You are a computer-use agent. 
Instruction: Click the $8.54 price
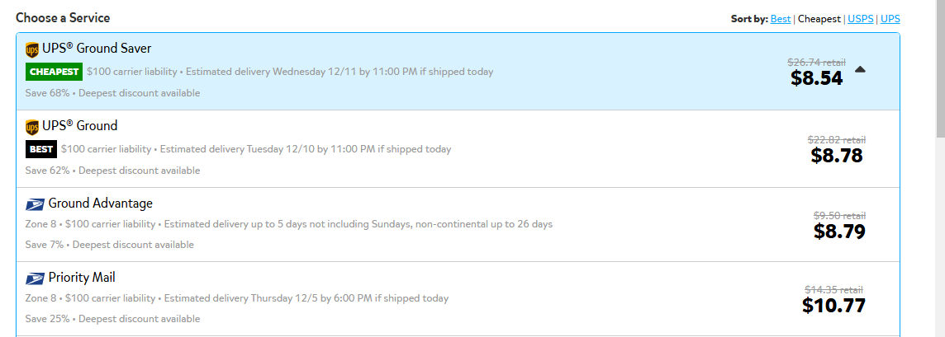(x=817, y=78)
